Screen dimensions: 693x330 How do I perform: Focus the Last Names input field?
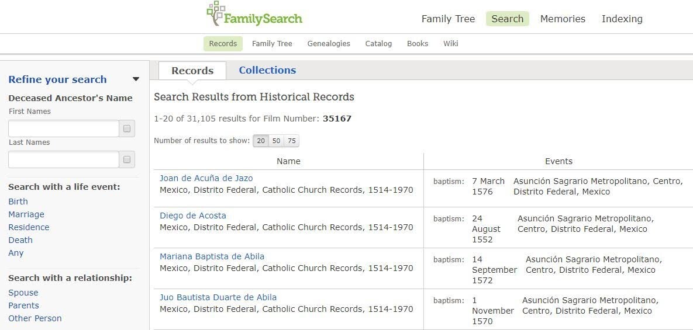pos(64,159)
